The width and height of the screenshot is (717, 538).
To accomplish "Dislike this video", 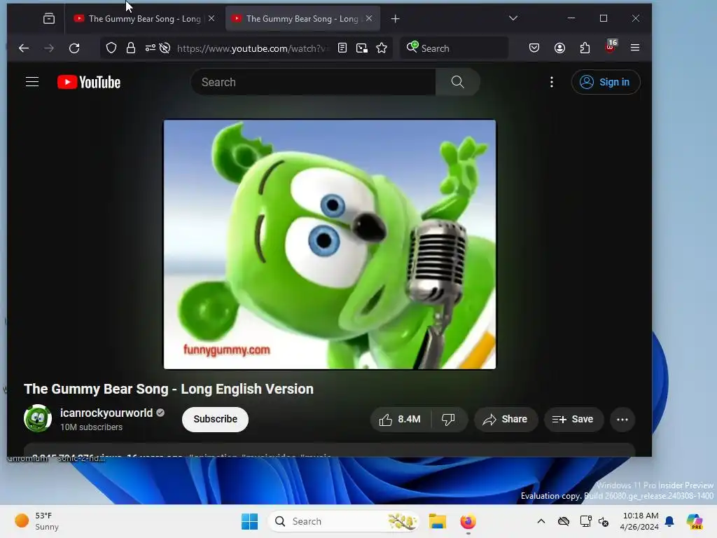I will pos(448,419).
